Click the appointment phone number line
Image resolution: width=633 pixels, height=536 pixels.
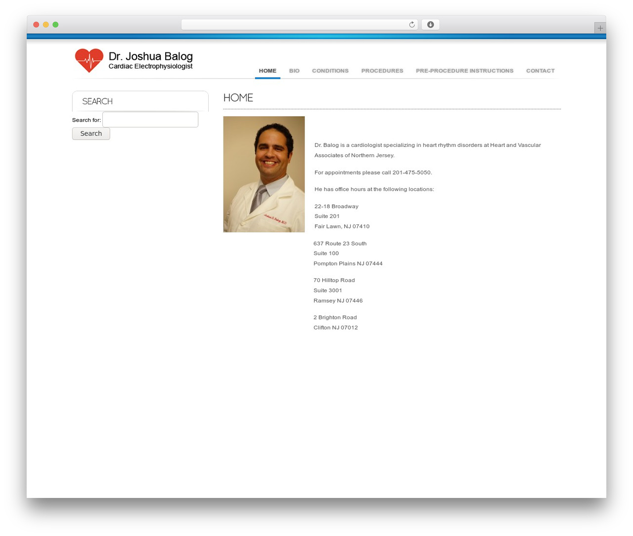[373, 173]
